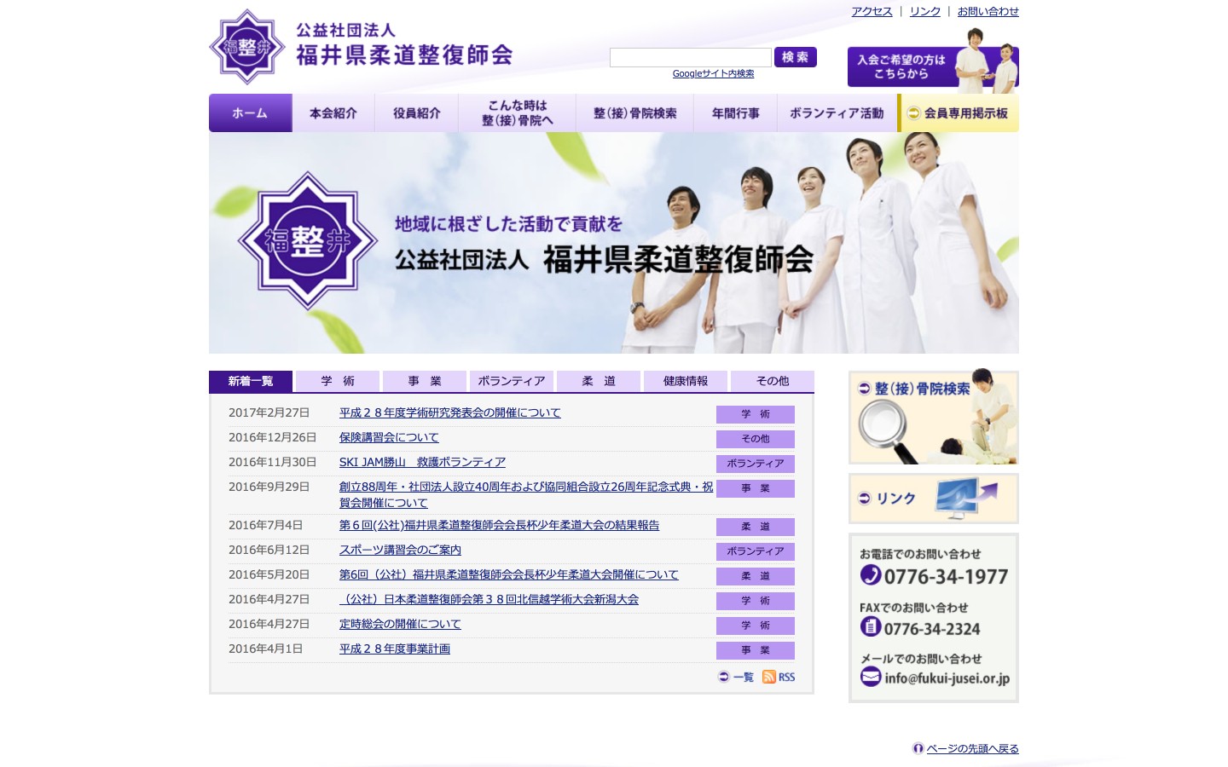This screenshot has height=767, width=1228.
Task: Click the 入会ご希望の方はこちらから banner
Action: [933, 66]
